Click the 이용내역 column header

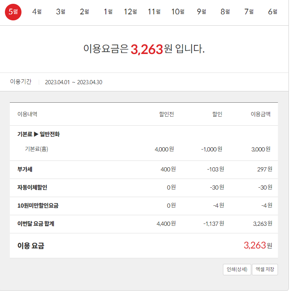tap(27, 114)
